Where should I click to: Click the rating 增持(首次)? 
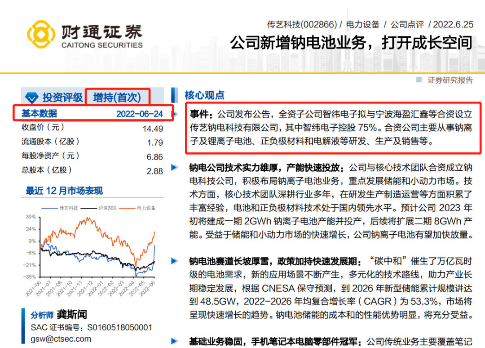(117, 98)
